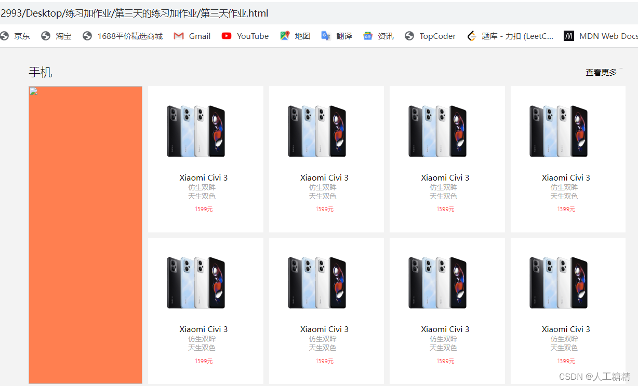Screen dimensions: 638x386
Task: Click phone image in top row first card
Action: point(196,131)
